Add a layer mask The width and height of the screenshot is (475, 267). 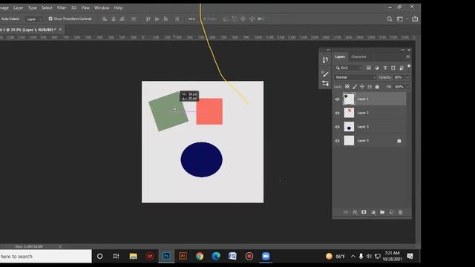364,212
